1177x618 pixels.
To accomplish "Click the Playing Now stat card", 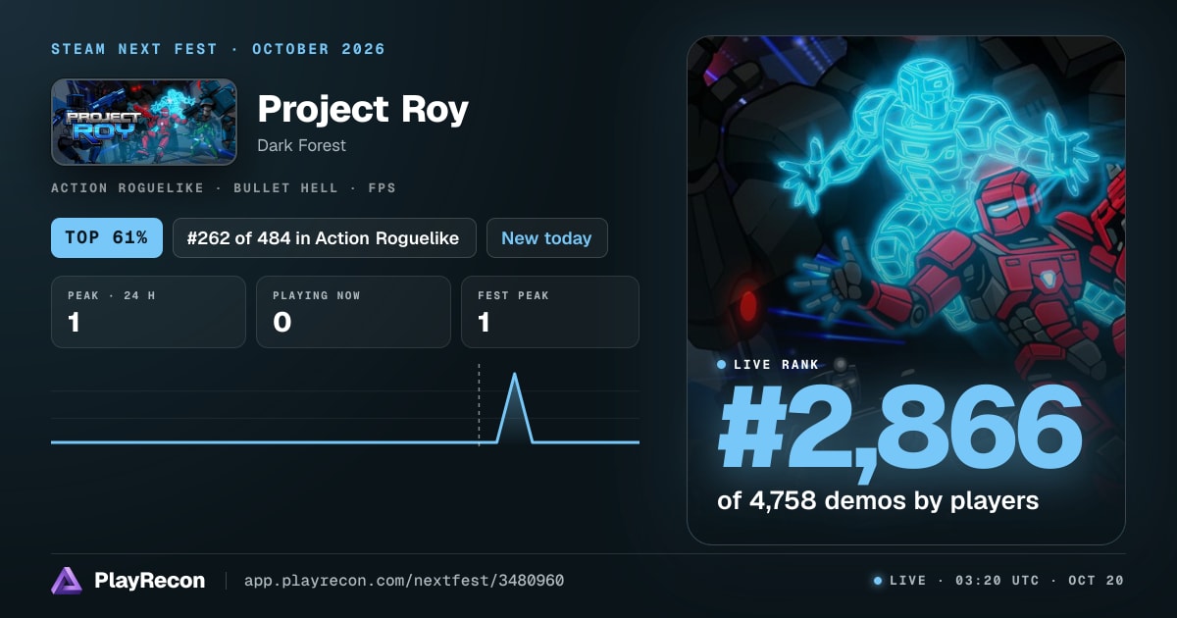I will tap(353, 312).
